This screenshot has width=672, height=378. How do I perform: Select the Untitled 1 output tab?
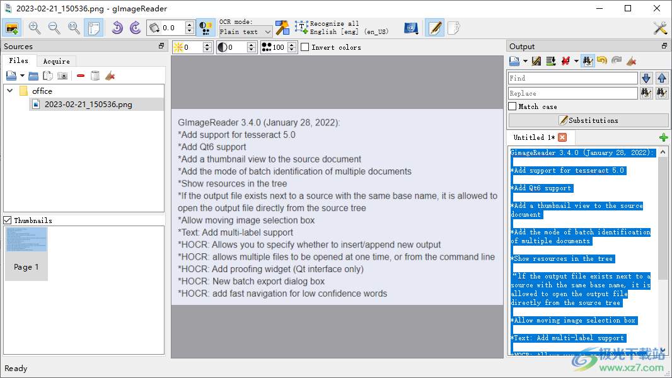533,137
